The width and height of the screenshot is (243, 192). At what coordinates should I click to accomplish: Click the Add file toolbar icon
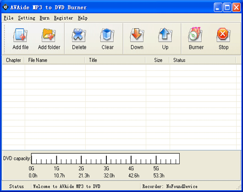20,35
